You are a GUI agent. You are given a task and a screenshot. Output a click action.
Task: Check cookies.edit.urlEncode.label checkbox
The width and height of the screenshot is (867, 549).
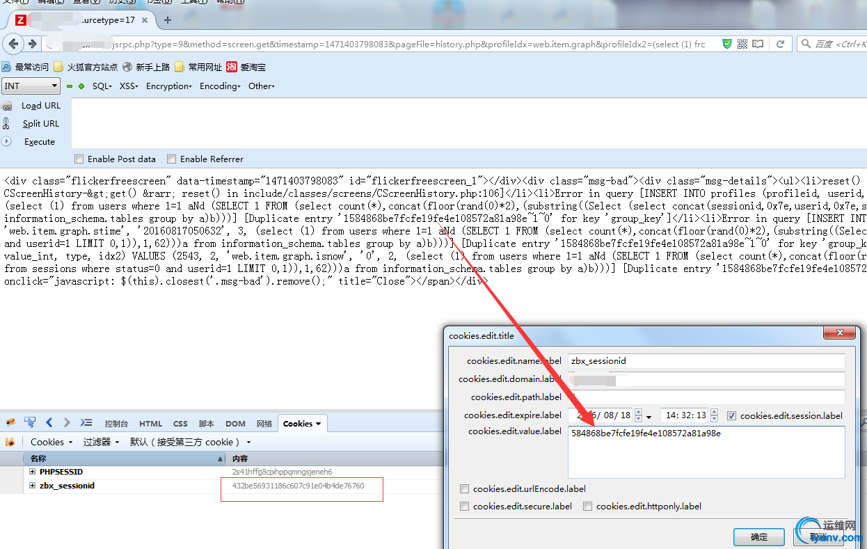click(x=465, y=488)
